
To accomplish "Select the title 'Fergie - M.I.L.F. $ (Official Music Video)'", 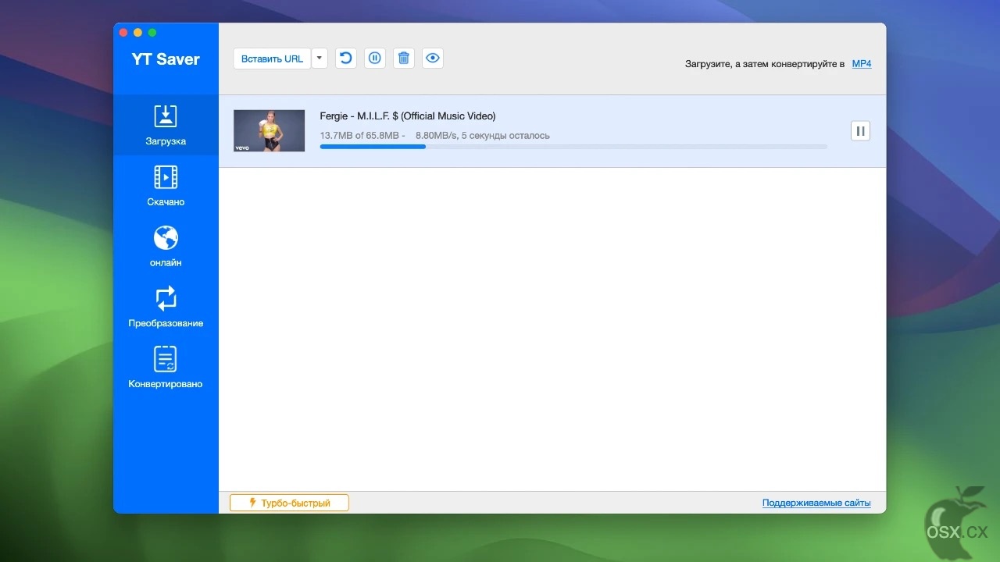I will (x=408, y=116).
